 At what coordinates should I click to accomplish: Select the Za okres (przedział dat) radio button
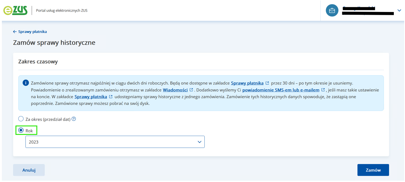click(21, 119)
